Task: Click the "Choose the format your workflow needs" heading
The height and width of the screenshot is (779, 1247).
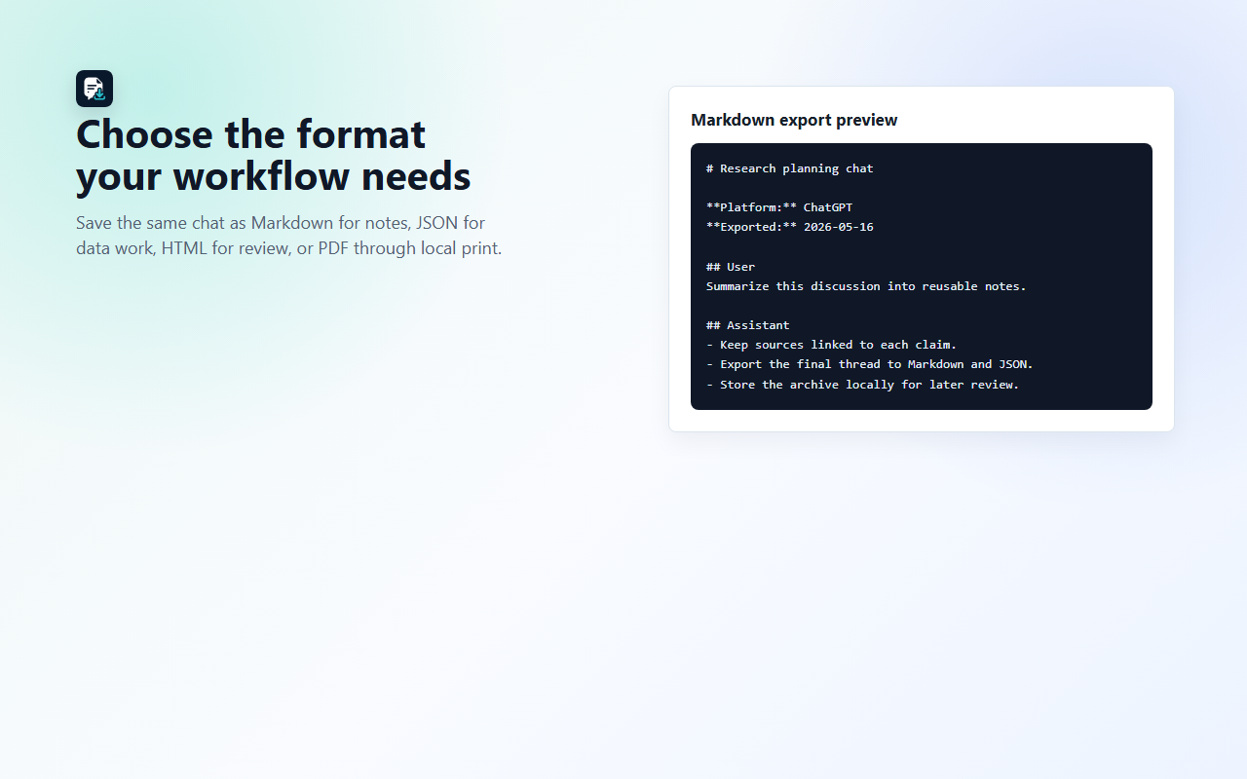Action: 274,155
